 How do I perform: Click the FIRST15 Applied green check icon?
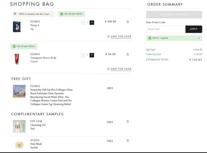(150, 38)
